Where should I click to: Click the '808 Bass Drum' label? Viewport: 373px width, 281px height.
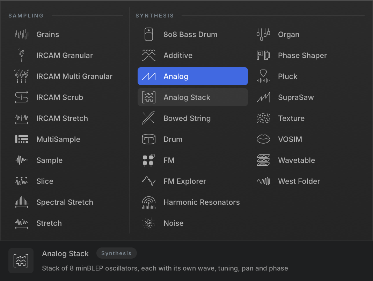[190, 35]
